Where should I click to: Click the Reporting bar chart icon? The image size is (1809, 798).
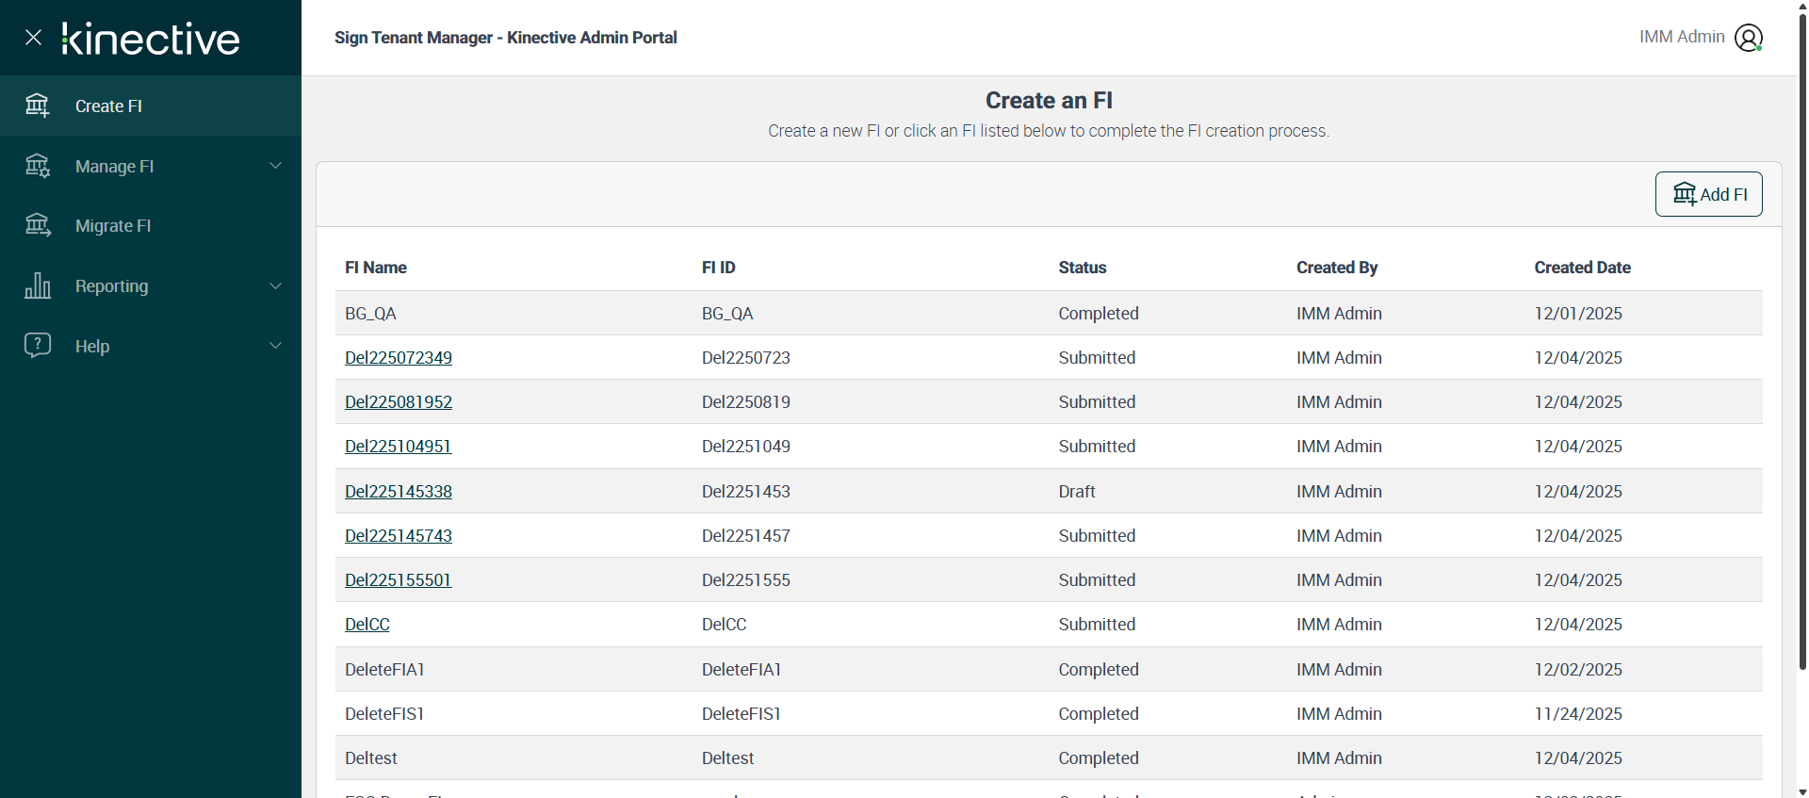[x=38, y=285]
